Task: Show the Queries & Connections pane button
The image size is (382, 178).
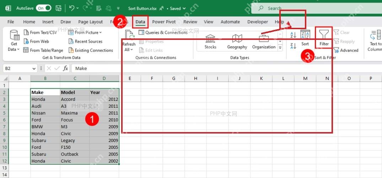Action: 163,32
